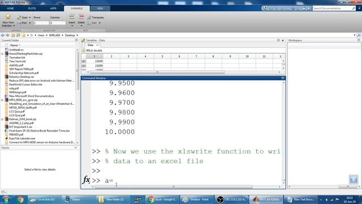Viewport: 362px width, 204px height.
Task: Close the Data variable tab
Action: [x=97, y=45]
